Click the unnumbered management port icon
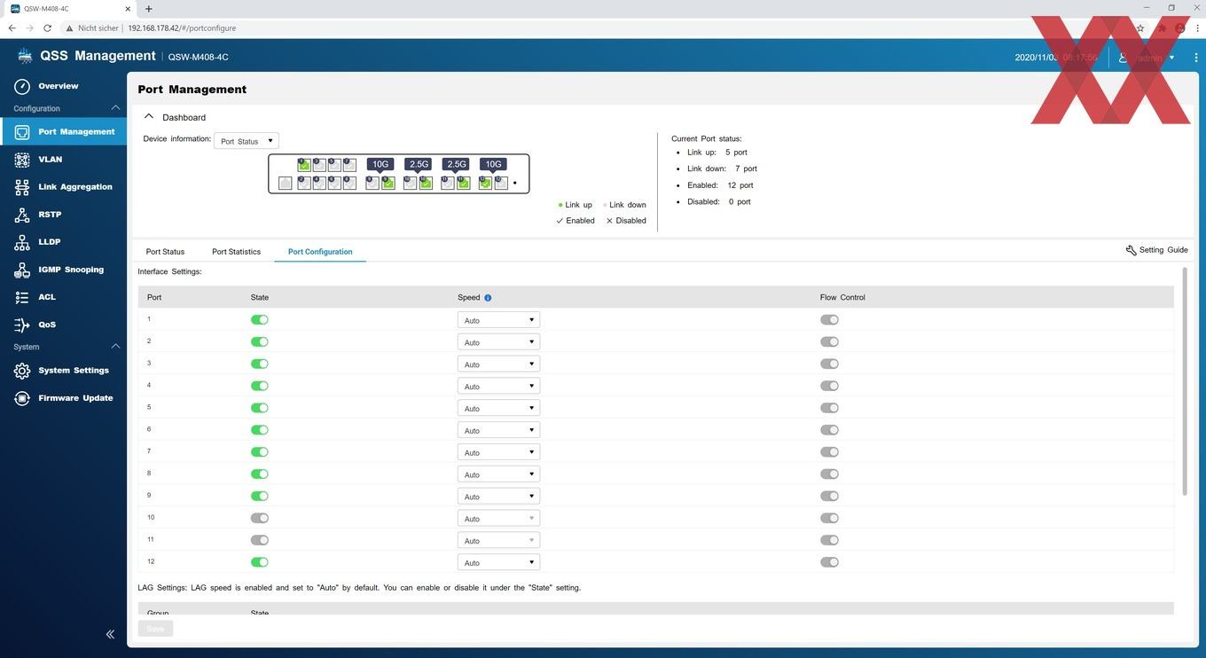The width and height of the screenshot is (1206, 658). [x=286, y=183]
